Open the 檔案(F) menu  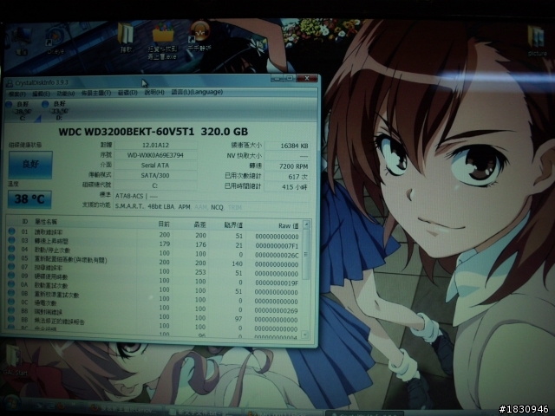point(16,94)
